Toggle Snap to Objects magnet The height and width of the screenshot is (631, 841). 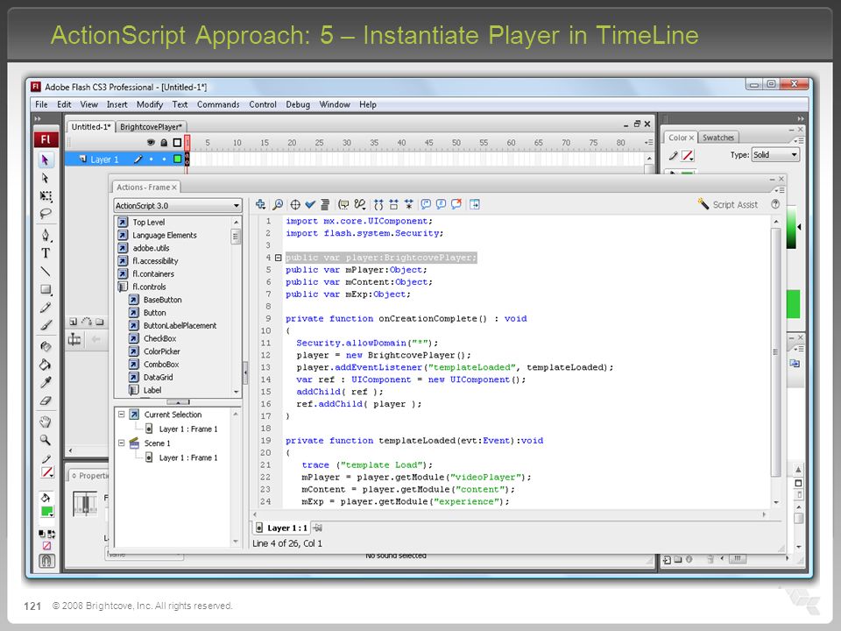(46, 561)
